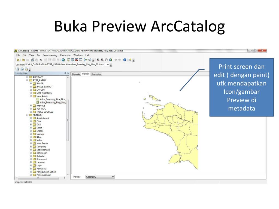Click the Delete (X) toolbar icon

point(41,60)
